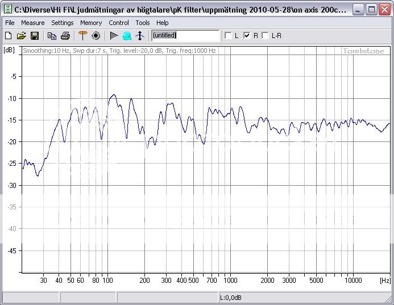Open the Measure menu
The width and height of the screenshot is (394, 305).
pyautogui.click(x=32, y=23)
